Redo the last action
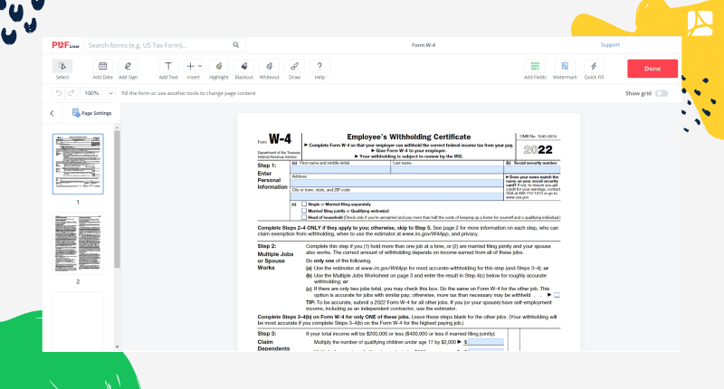Screen dimensions: 724x389 71,93
